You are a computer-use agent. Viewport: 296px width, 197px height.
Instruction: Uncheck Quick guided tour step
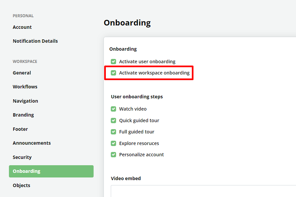click(x=113, y=121)
